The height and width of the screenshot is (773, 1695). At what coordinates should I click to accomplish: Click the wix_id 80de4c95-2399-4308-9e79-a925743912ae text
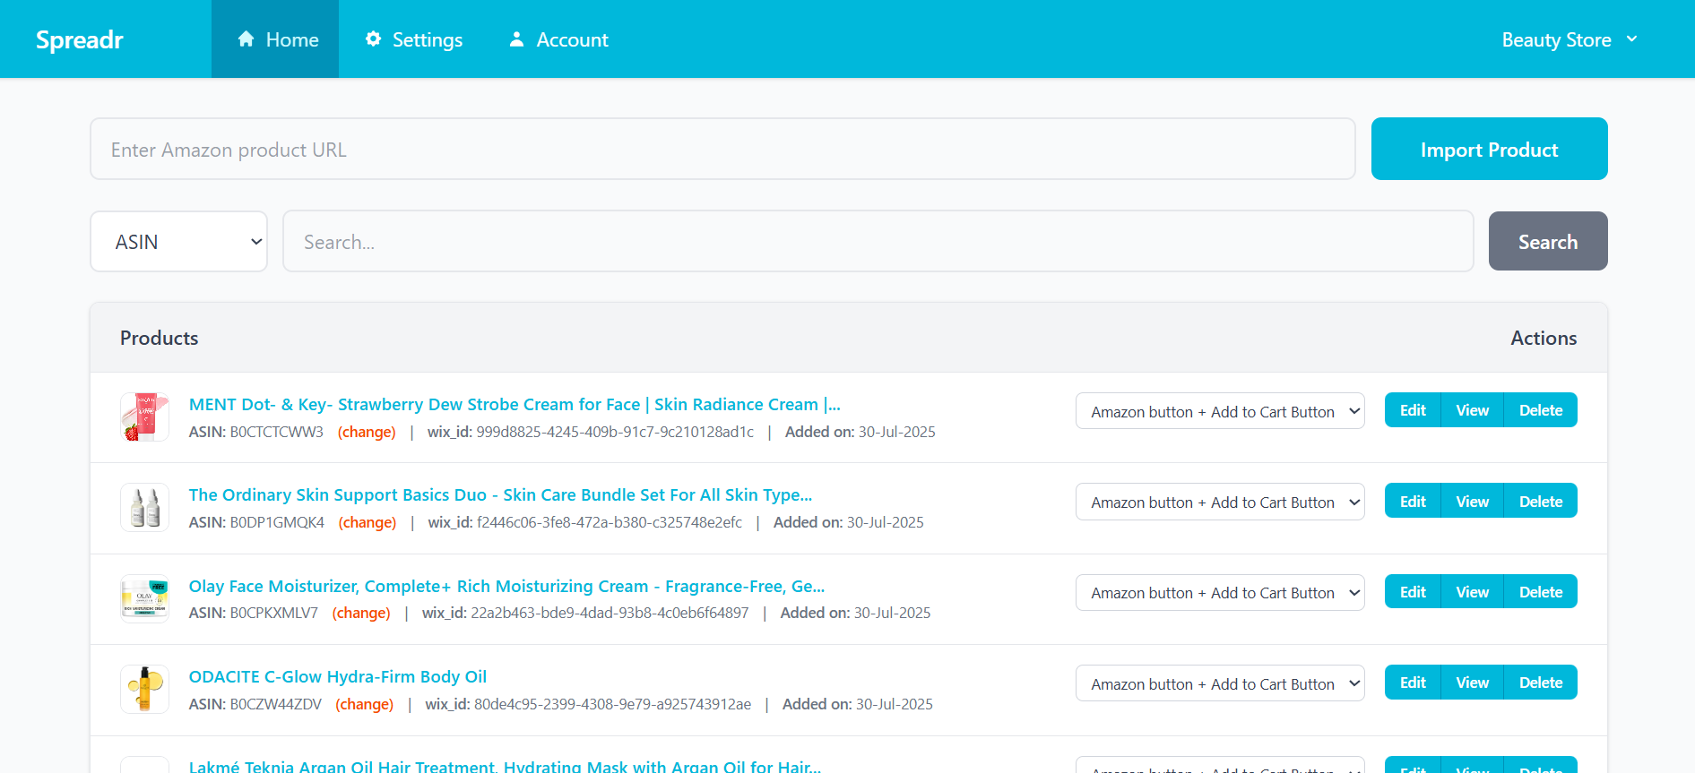[x=588, y=704]
